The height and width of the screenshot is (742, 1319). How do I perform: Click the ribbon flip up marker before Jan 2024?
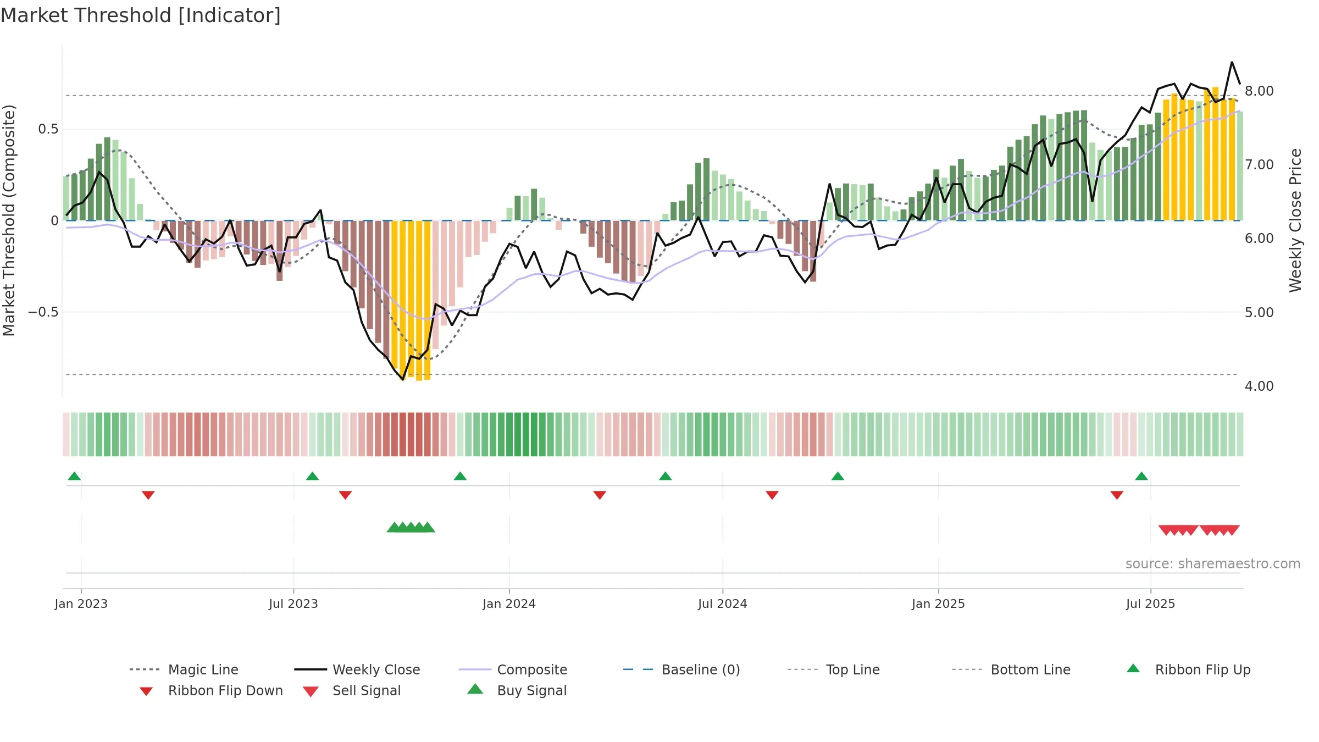click(x=461, y=476)
